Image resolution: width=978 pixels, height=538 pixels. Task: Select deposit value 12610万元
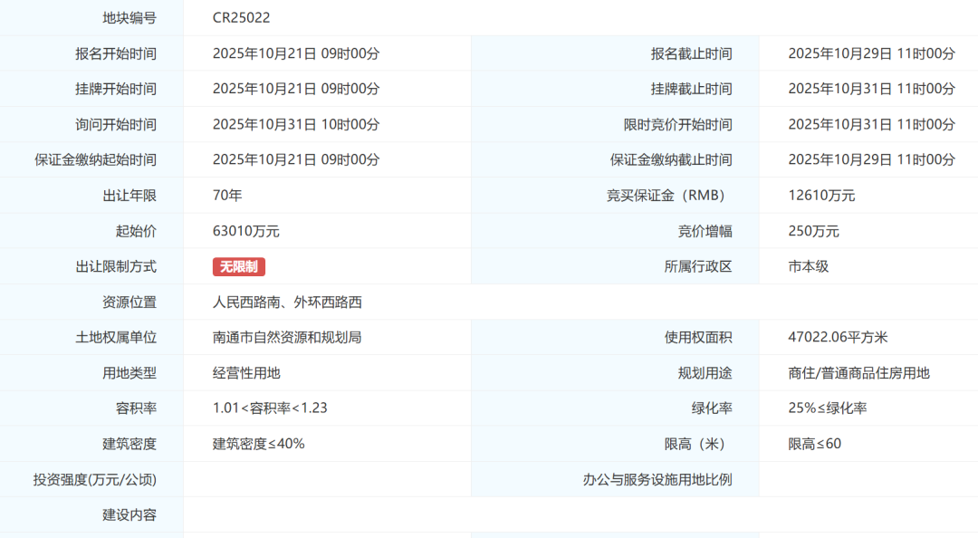[x=821, y=196]
